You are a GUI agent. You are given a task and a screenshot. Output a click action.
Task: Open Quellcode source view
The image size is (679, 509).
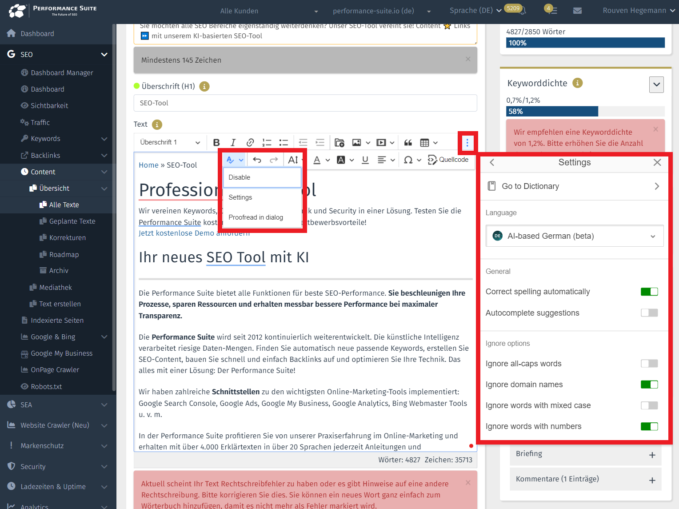pos(448,160)
